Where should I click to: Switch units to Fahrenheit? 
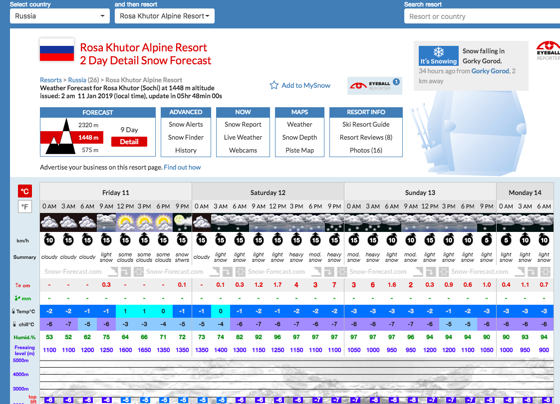(25, 206)
